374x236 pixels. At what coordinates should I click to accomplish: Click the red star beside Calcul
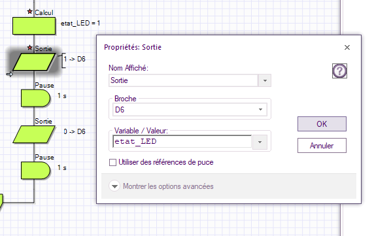(x=30, y=11)
